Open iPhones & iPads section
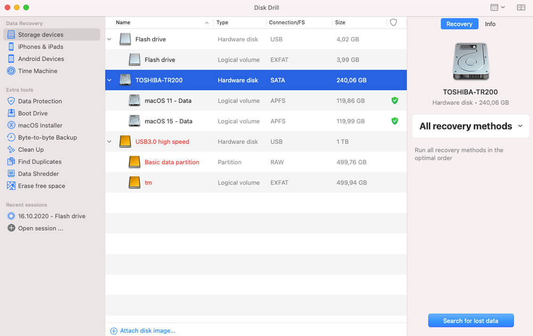 40,47
